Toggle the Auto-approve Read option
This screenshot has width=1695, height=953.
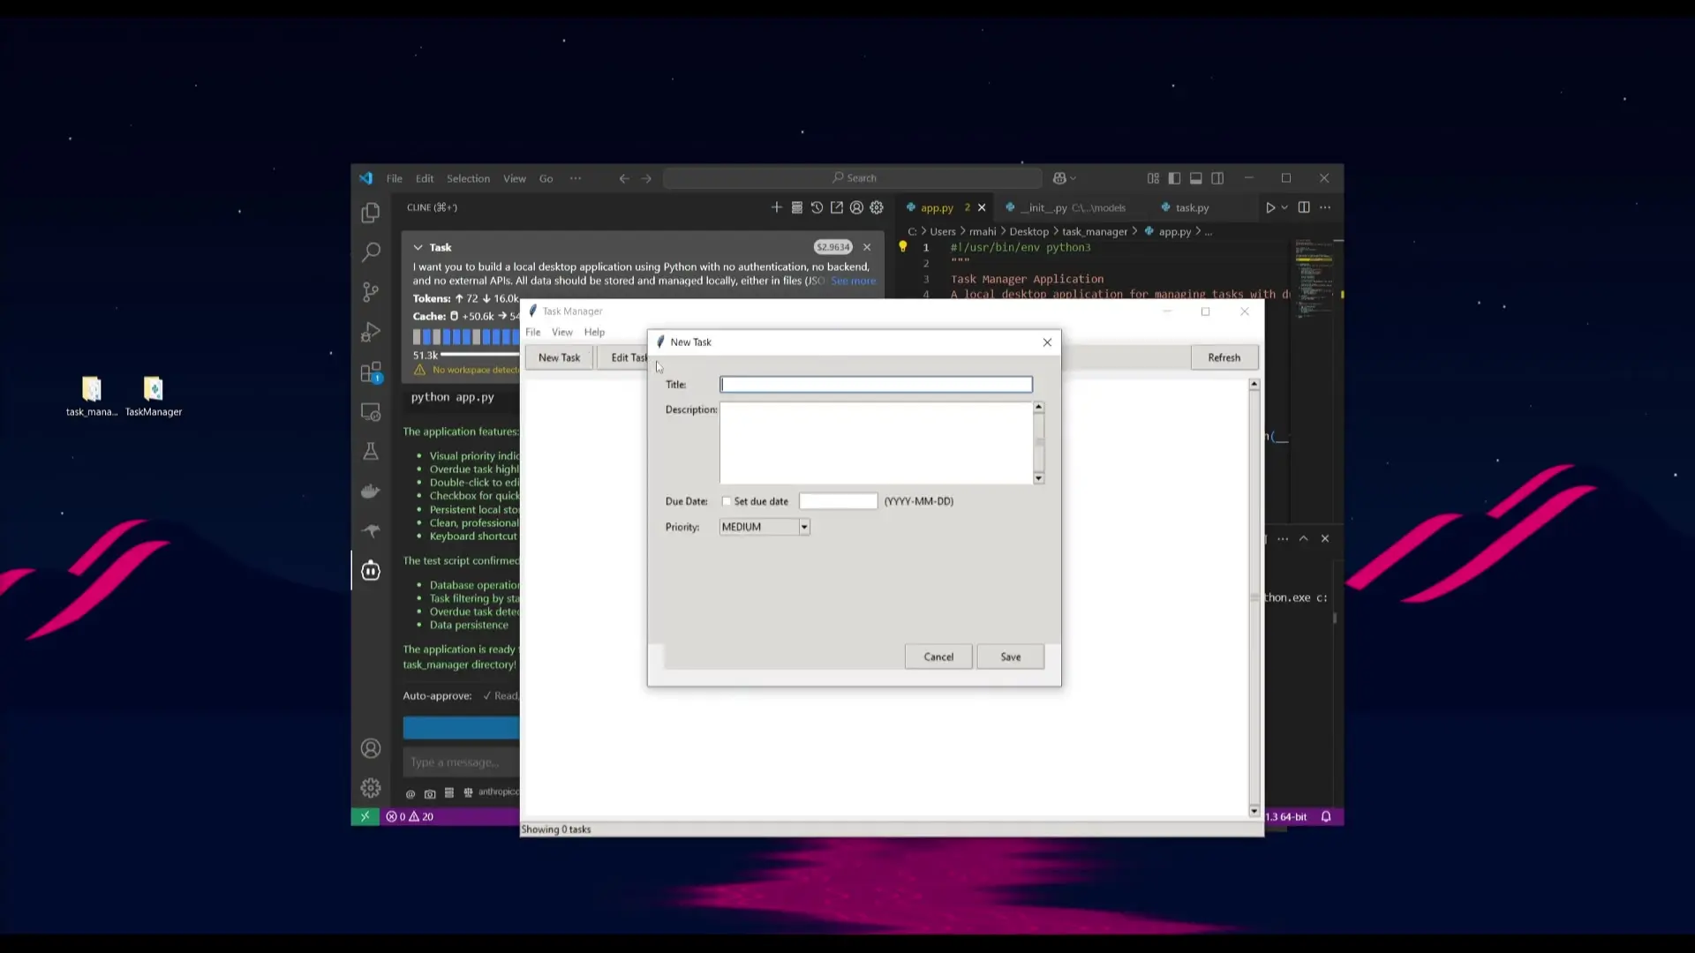pos(500,696)
